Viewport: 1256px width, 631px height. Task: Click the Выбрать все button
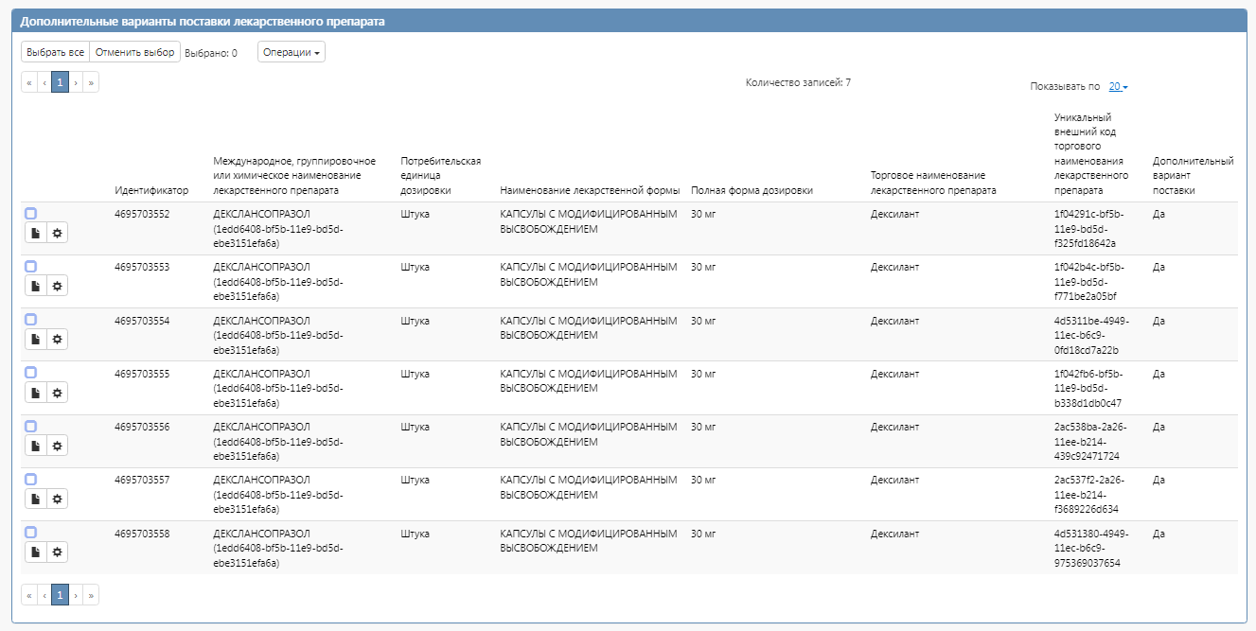tap(55, 52)
